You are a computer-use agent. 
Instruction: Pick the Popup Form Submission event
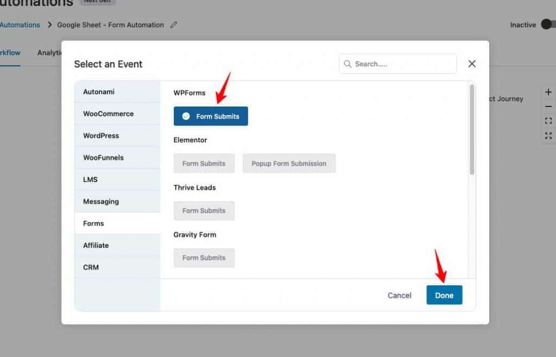pos(289,163)
